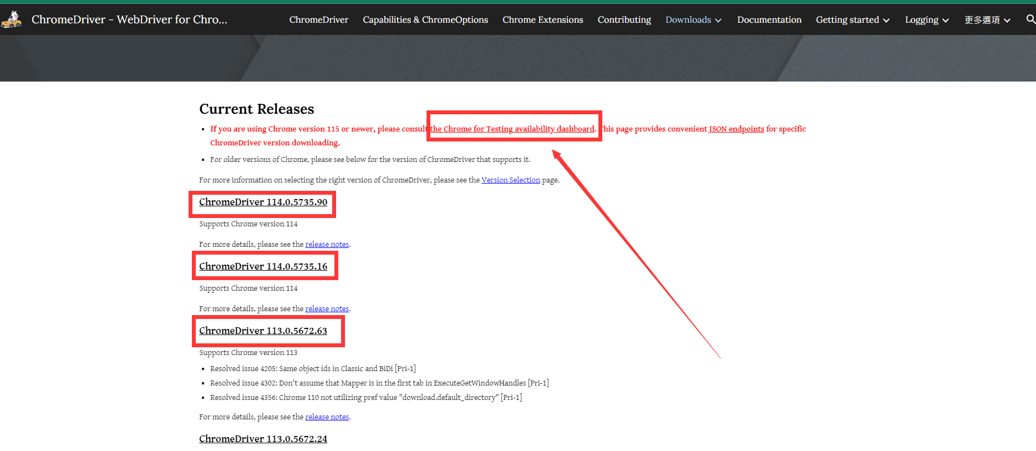Screen dimensions: 1036x451
Task: Click 'Supports Chrome version 113' text
Action: click(x=248, y=352)
